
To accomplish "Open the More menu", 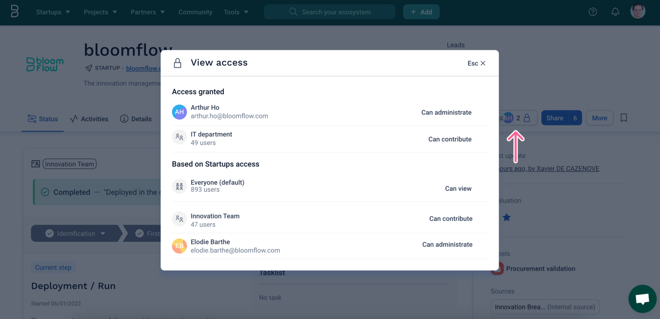I will coord(599,118).
